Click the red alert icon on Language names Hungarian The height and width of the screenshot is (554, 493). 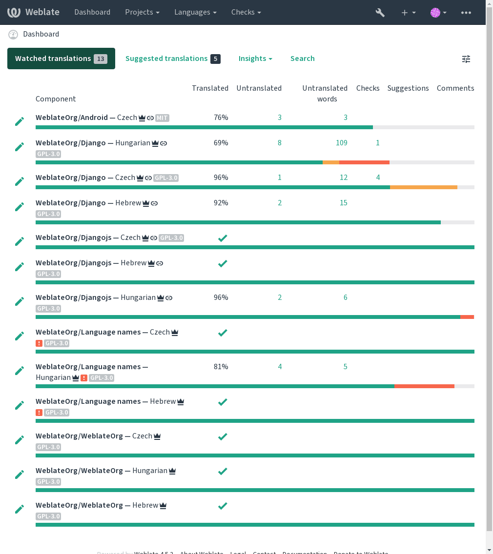(84, 377)
